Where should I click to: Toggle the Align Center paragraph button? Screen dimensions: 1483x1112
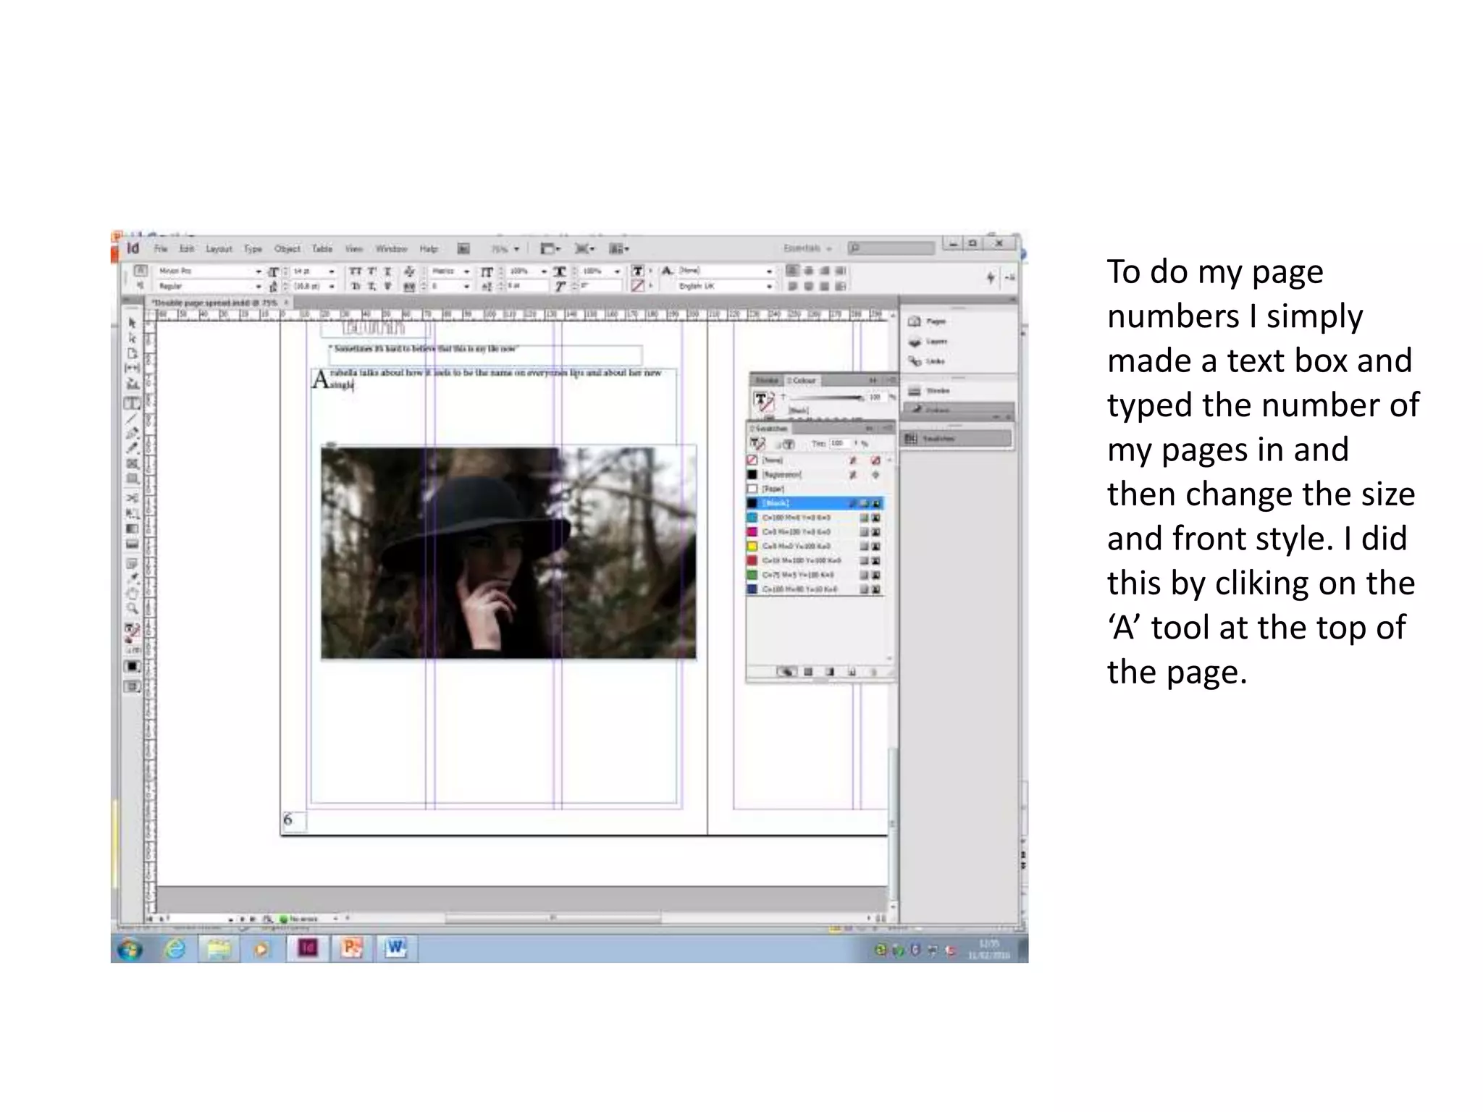point(809,271)
